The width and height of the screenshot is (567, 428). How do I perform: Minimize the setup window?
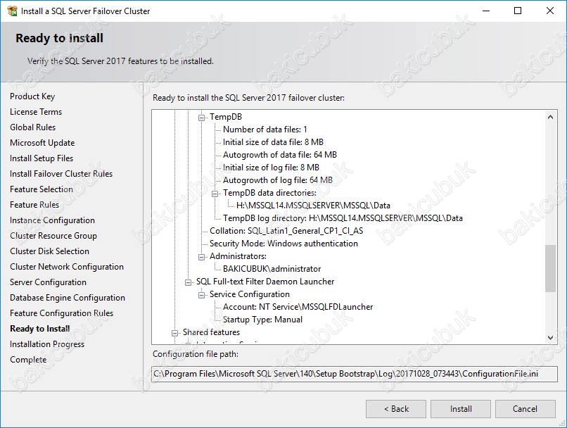click(486, 11)
